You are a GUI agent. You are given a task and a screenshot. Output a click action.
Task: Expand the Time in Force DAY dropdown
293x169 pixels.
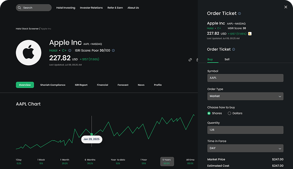[x=245, y=148]
